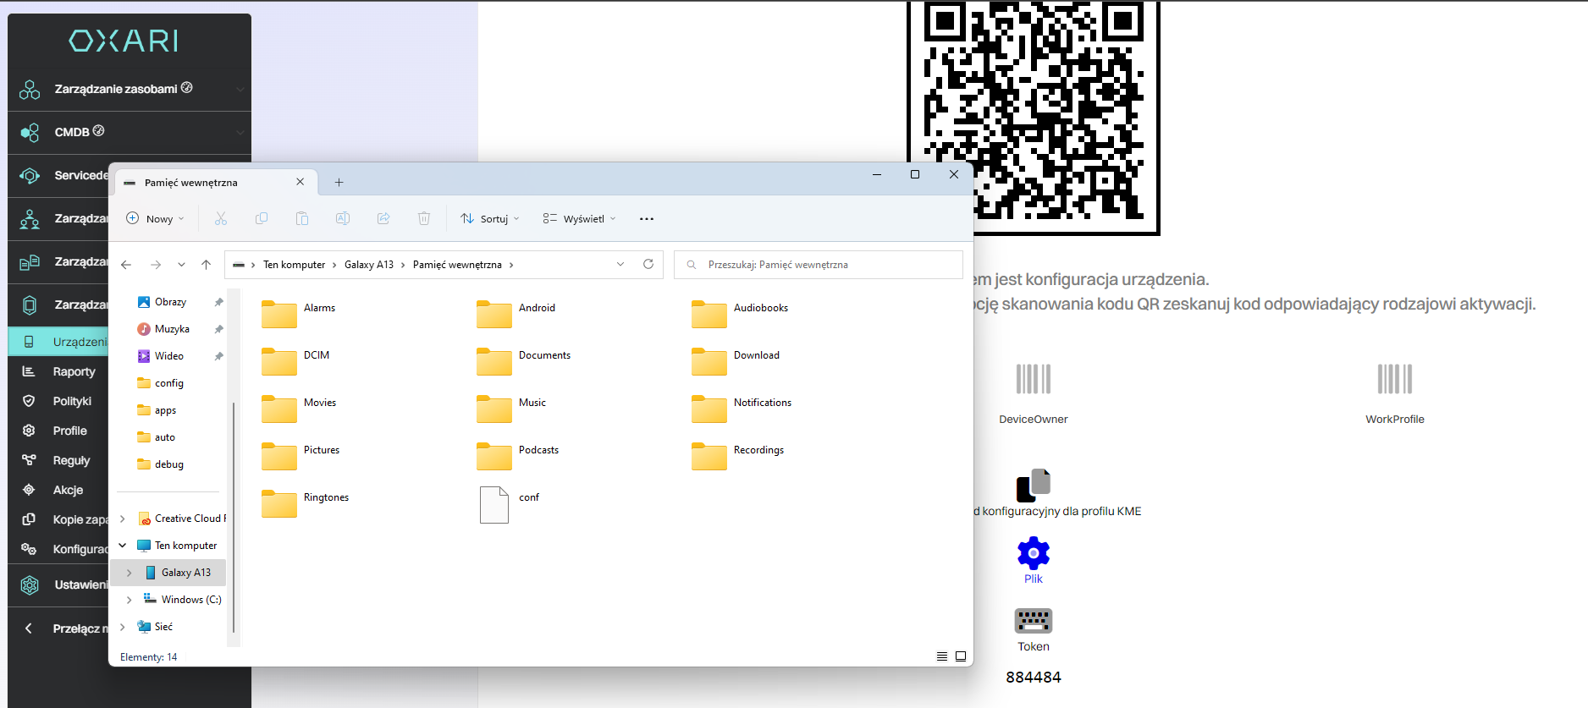Click the Rename icon in Explorer toolbar
Screen dimensions: 1588x708
343,219
